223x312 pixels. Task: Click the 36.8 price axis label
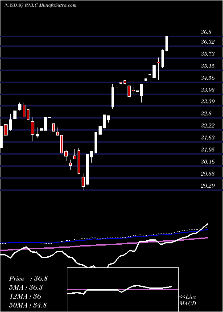(206, 32)
